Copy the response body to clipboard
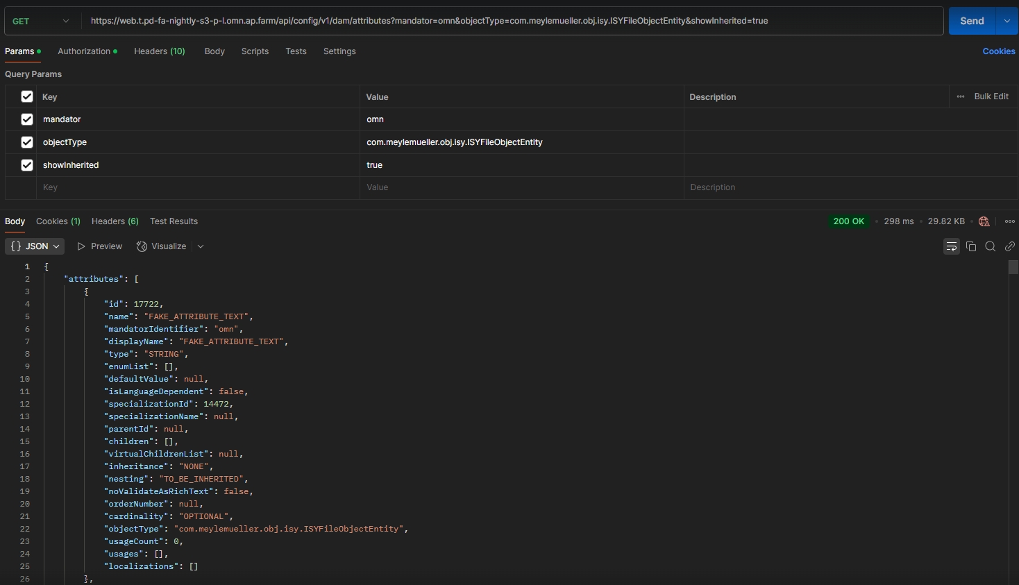The height and width of the screenshot is (585, 1019). pos(971,246)
